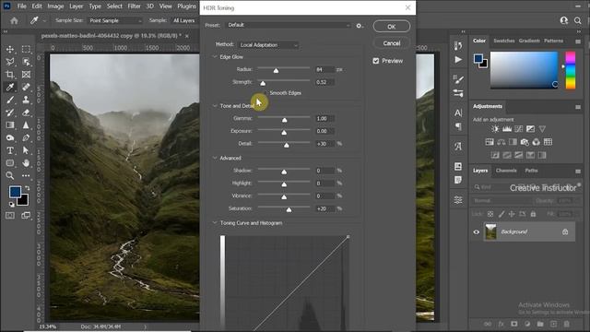Image resolution: width=590 pixels, height=332 pixels.
Task: Pick a hue from the color spectrum strip
Action: [571, 70]
